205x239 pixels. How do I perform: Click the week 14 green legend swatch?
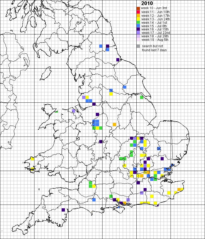click(x=138, y=22)
